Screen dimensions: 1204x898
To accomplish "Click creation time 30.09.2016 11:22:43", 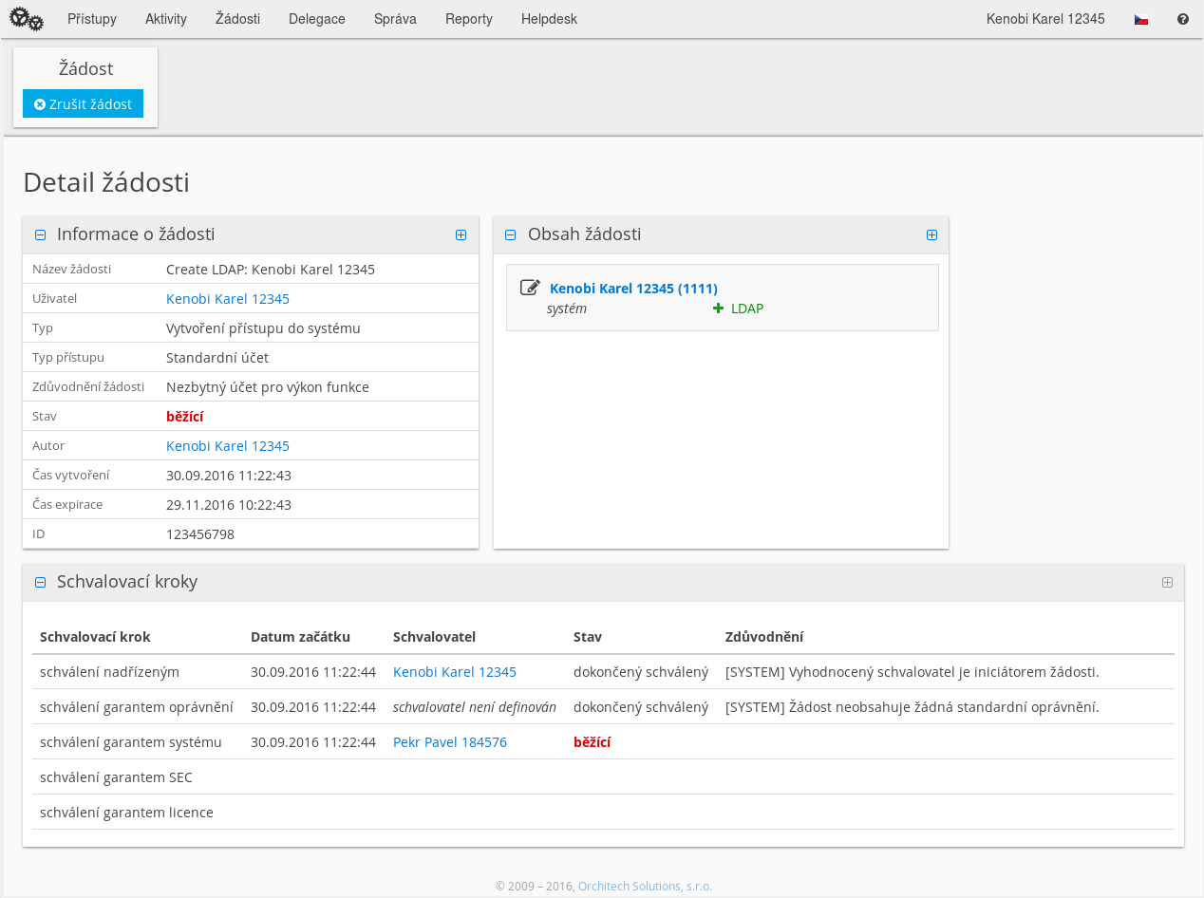I will click(x=229, y=476).
